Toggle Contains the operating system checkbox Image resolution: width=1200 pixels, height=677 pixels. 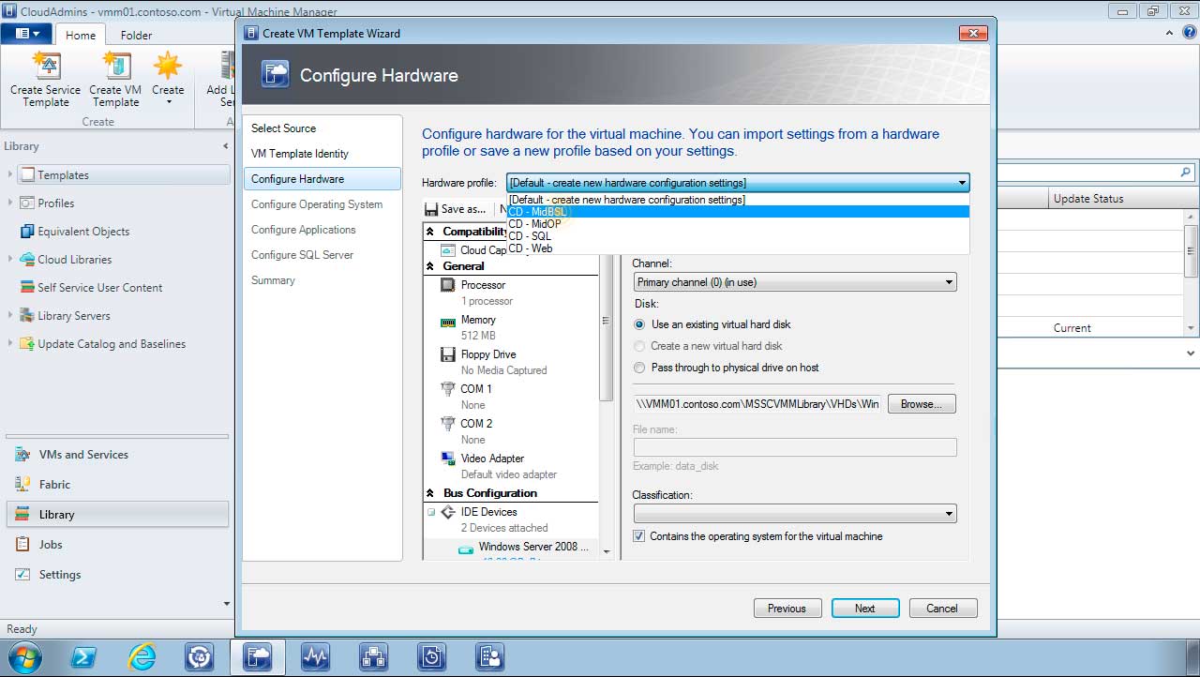[x=639, y=536]
